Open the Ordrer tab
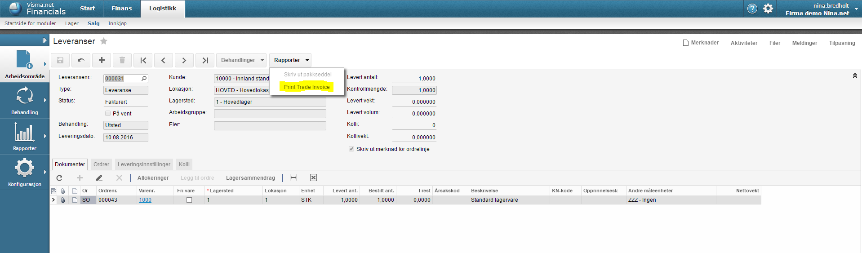Screen dimensions: 862x253 pos(101,164)
